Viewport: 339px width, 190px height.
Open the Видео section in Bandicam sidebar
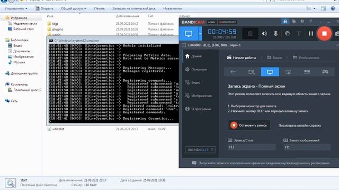tap(192, 82)
